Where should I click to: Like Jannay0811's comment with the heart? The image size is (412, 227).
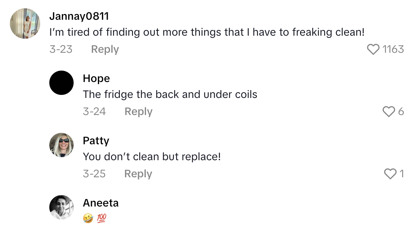[x=374, y=49]
